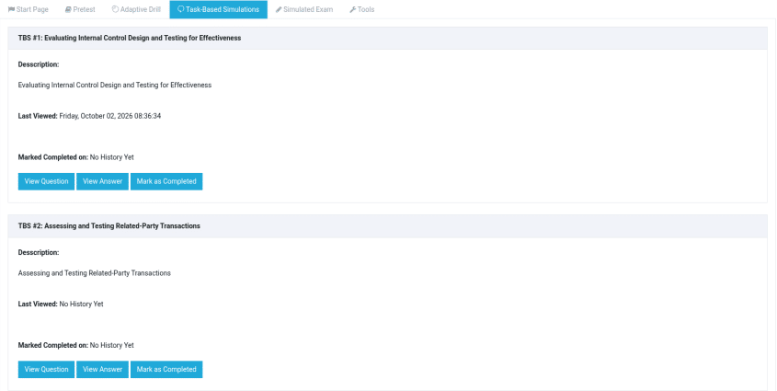
Task: Select the Last Viewed date October 02, 2026
Action: (110, 116)
